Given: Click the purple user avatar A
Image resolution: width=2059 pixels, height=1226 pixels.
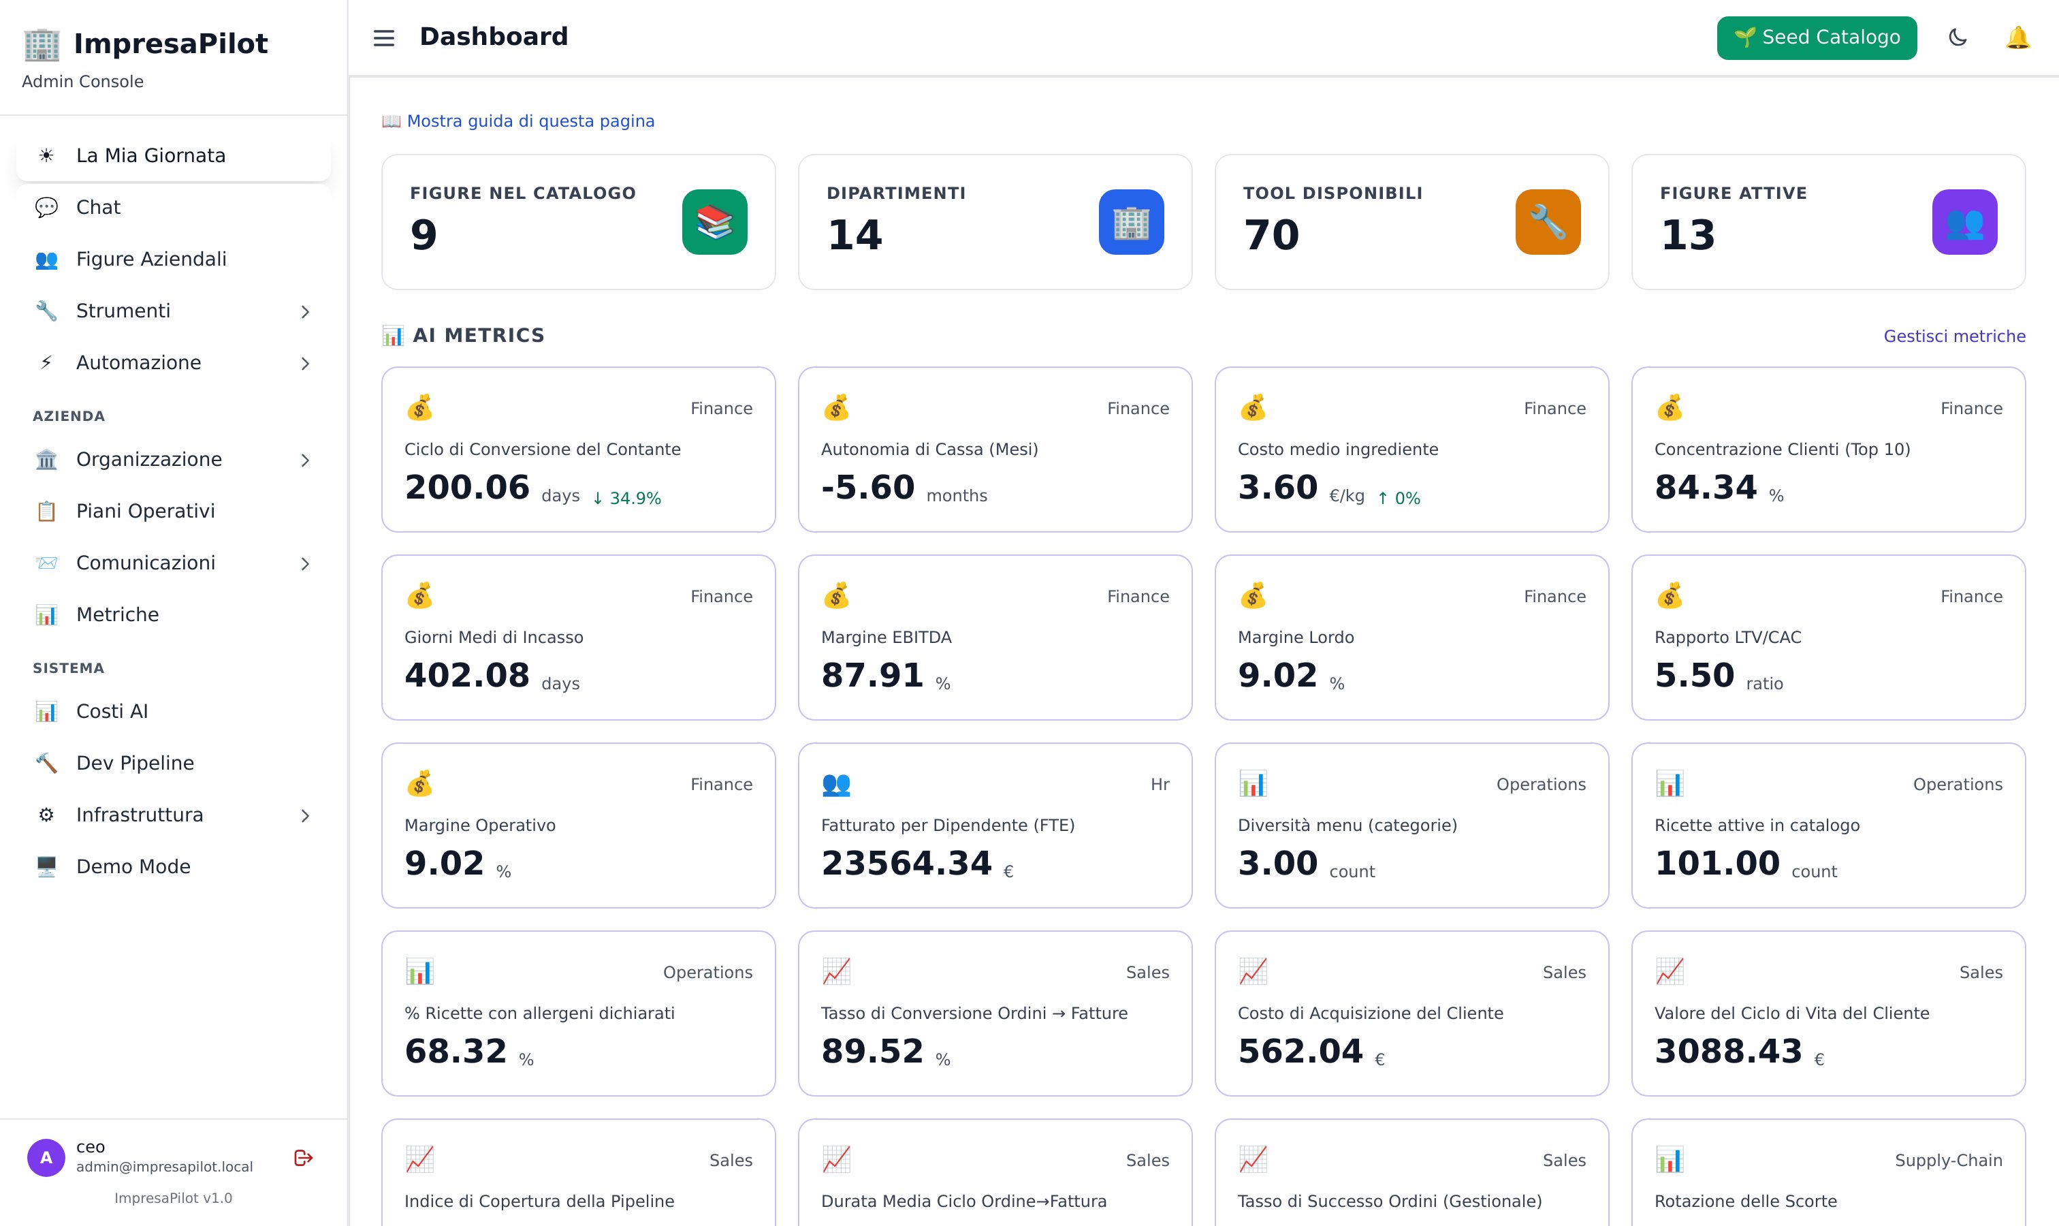Looking at the screenshot, I should click(x=46, y=1157).
